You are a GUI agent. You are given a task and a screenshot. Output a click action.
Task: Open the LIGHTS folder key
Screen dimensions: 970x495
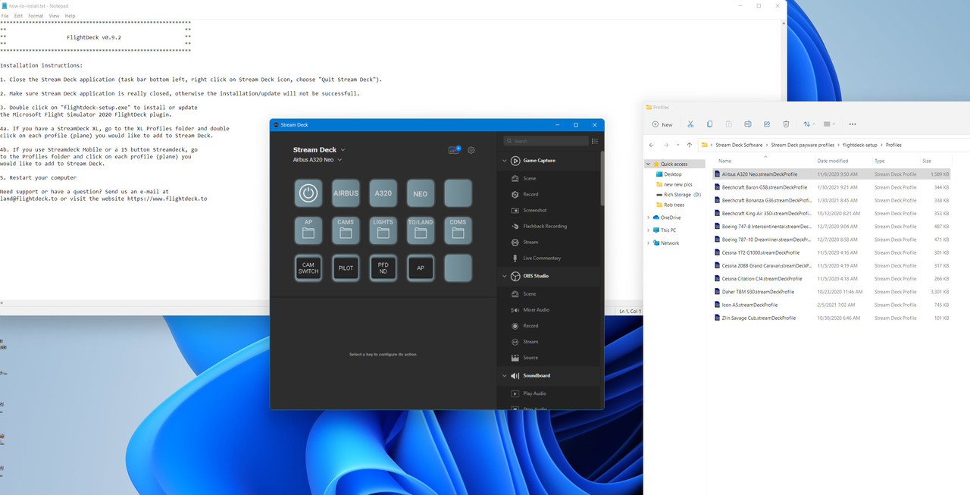tap(383, 230)
